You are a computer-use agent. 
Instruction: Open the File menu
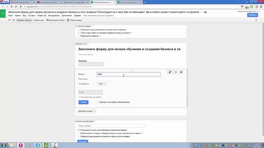point(10,16)
